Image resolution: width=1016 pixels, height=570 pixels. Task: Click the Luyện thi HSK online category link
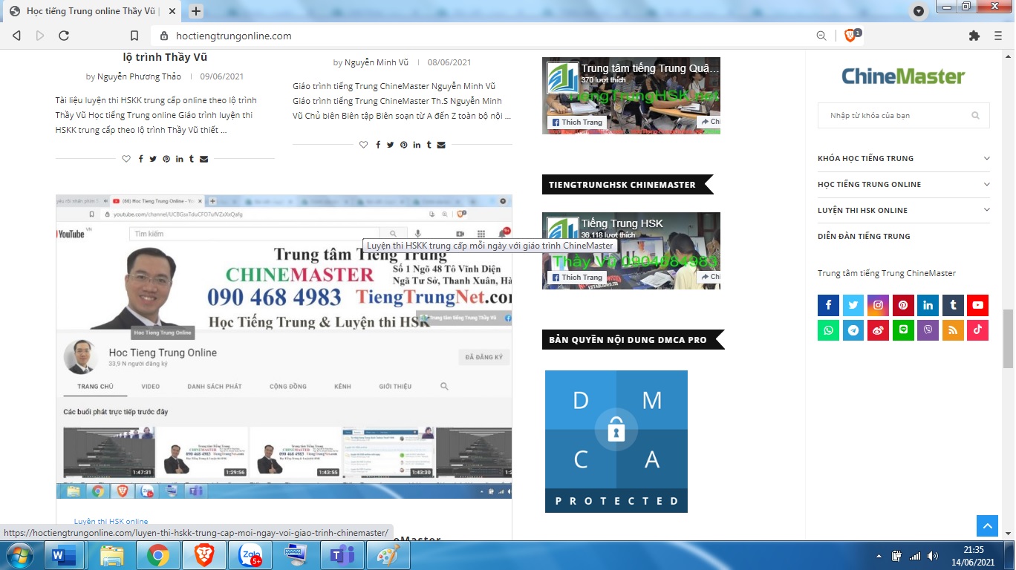[x=111, y=522]
